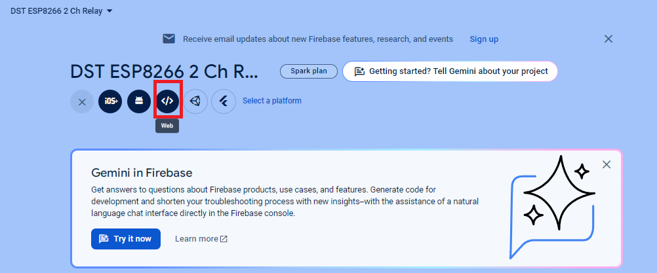
Task: Click the Select a platform link
Action: [x=272, y=101]
